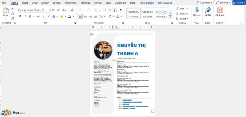The width and height of the screenshot is (246, 117).
Task: Decrease font size with smaller A icon
Action: click(58, 10)
